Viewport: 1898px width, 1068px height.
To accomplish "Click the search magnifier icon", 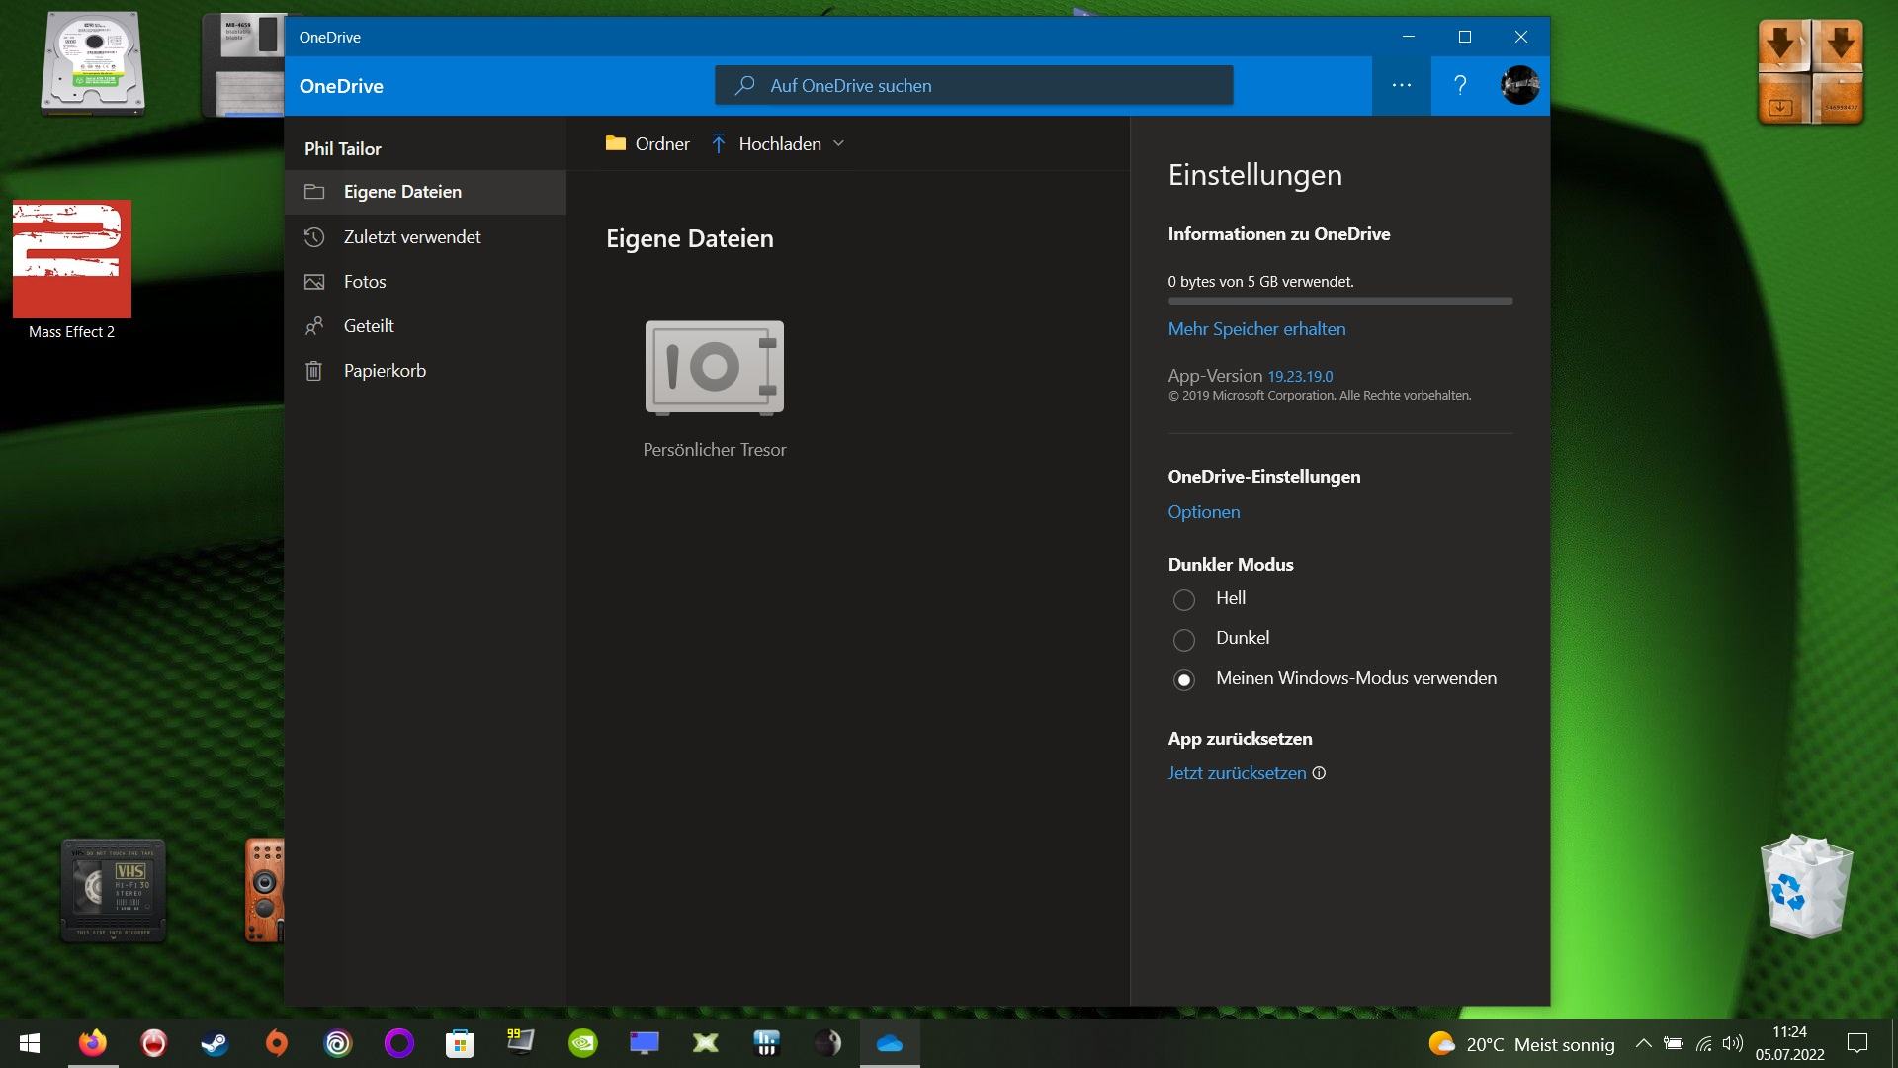I will pos(744,86).
